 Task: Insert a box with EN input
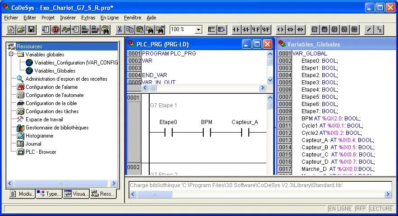(325, 30)
